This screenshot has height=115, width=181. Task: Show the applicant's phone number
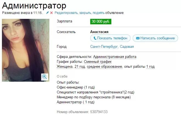coord(110,38)
